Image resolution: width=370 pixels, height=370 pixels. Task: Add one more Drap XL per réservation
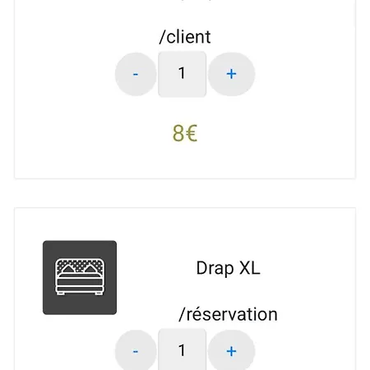click(232, 351)
